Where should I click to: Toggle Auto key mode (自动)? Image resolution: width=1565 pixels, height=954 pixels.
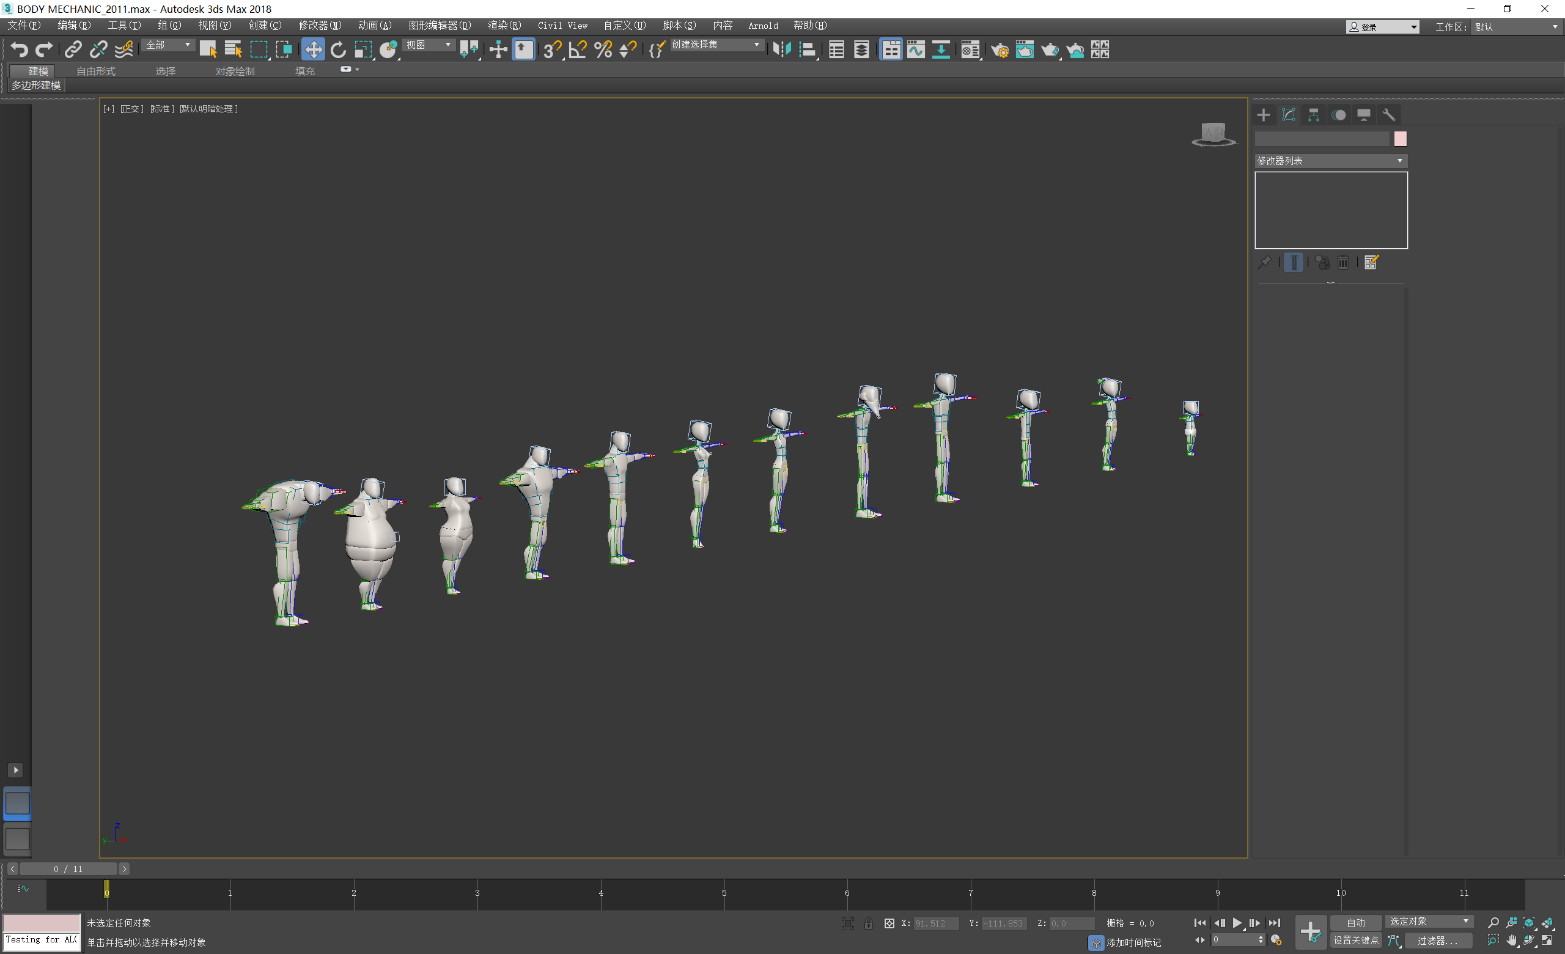[1355, 923]
